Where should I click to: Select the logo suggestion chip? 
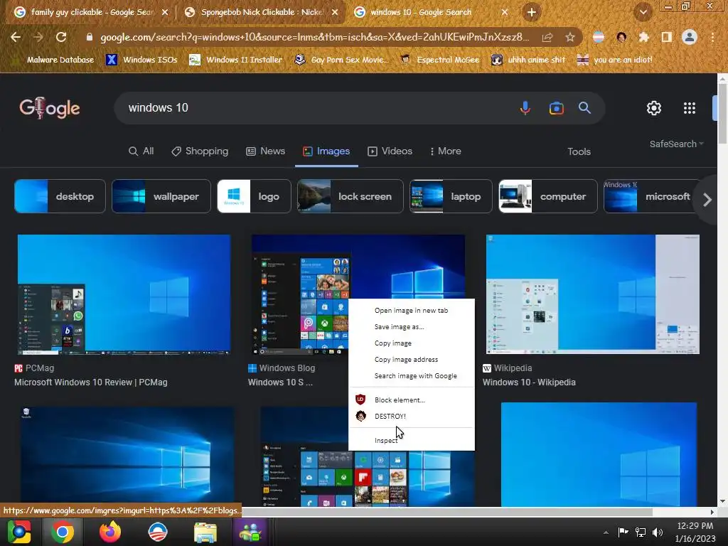pyautogui.click(x=254, y=196)
